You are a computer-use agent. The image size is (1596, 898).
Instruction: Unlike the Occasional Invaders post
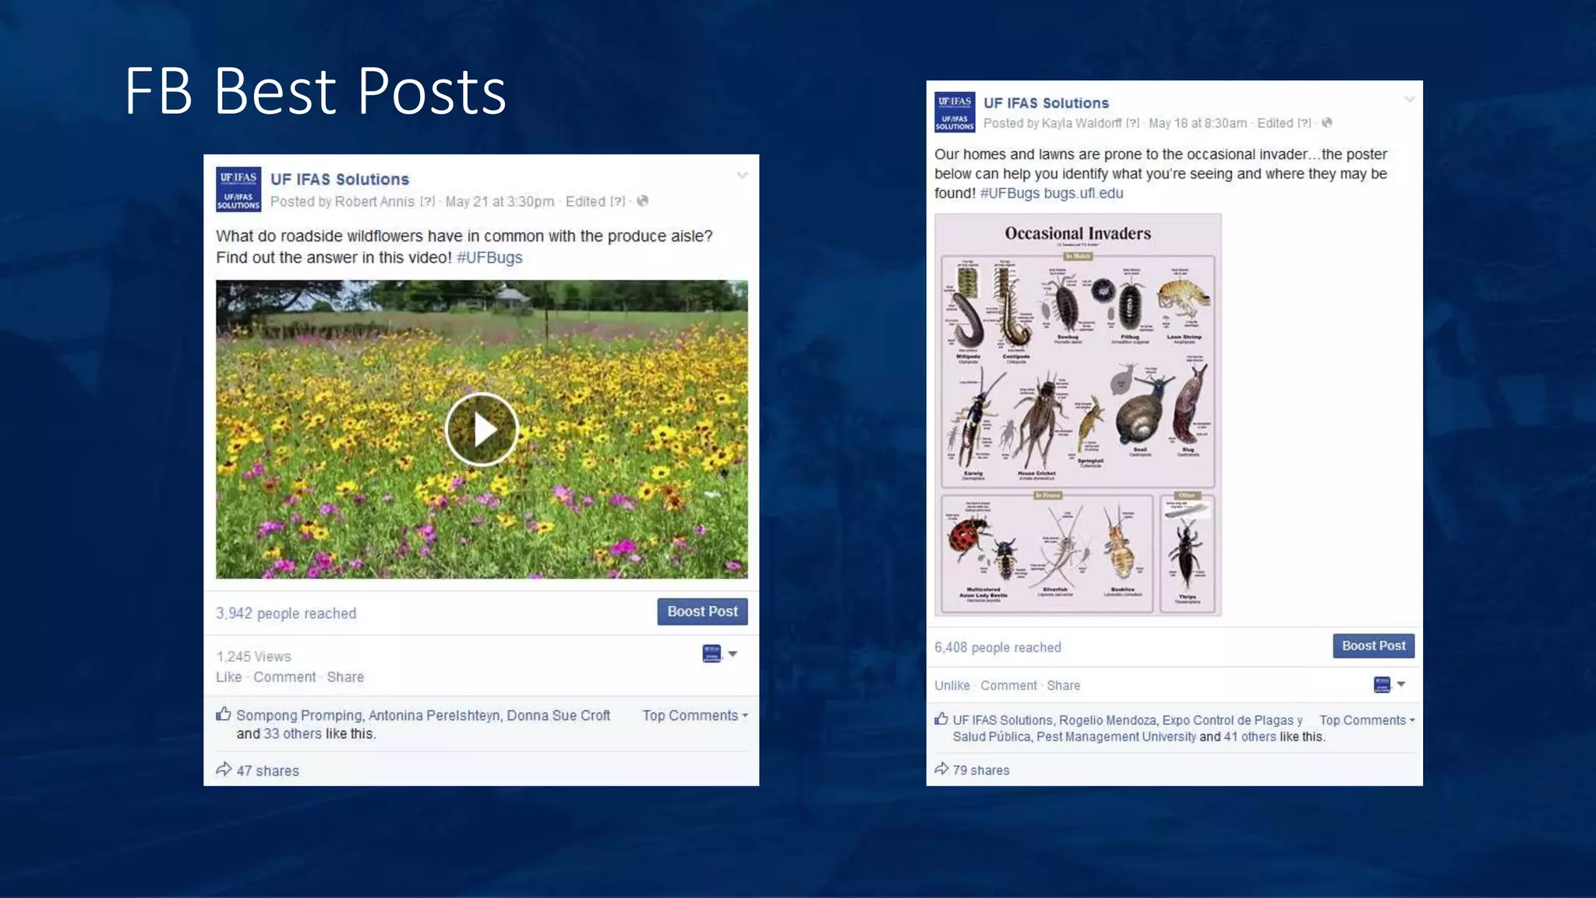952,686
